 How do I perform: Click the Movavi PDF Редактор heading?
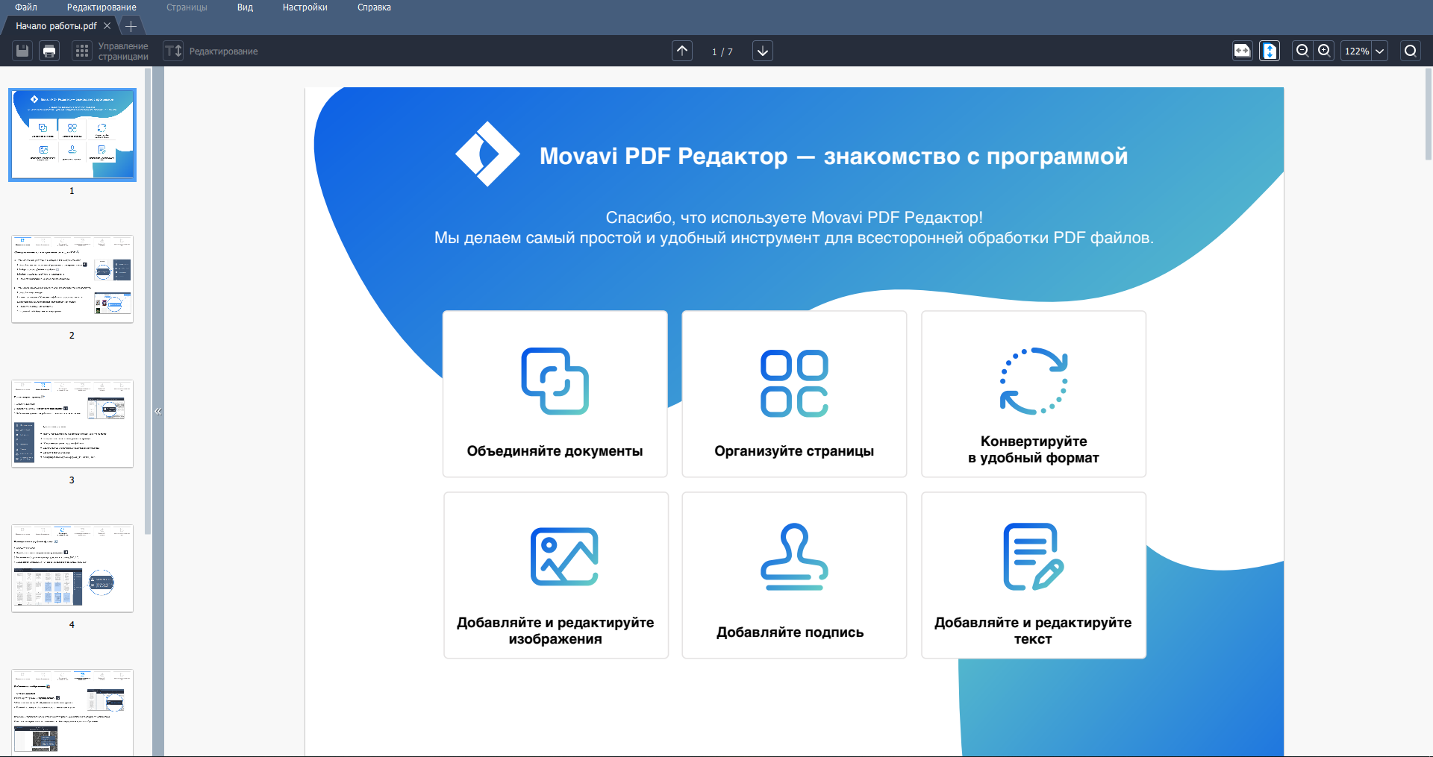click(834, 156)
